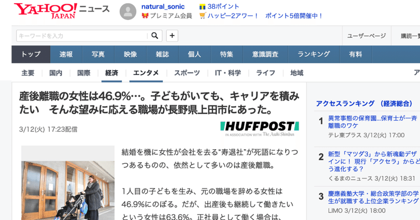The width and height of the screenshot is (420, 220).
Task: Select the 有料 tab
Action: click(355, 54)
